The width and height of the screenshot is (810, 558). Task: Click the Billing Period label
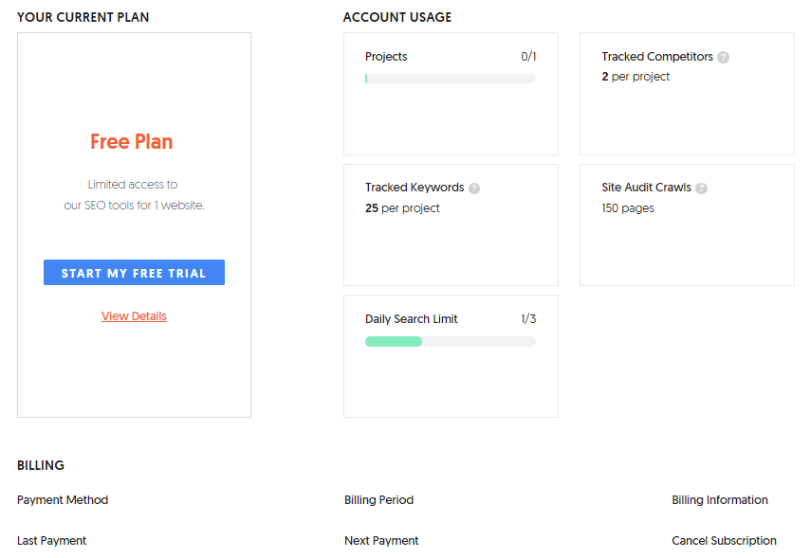pos(378,500)
